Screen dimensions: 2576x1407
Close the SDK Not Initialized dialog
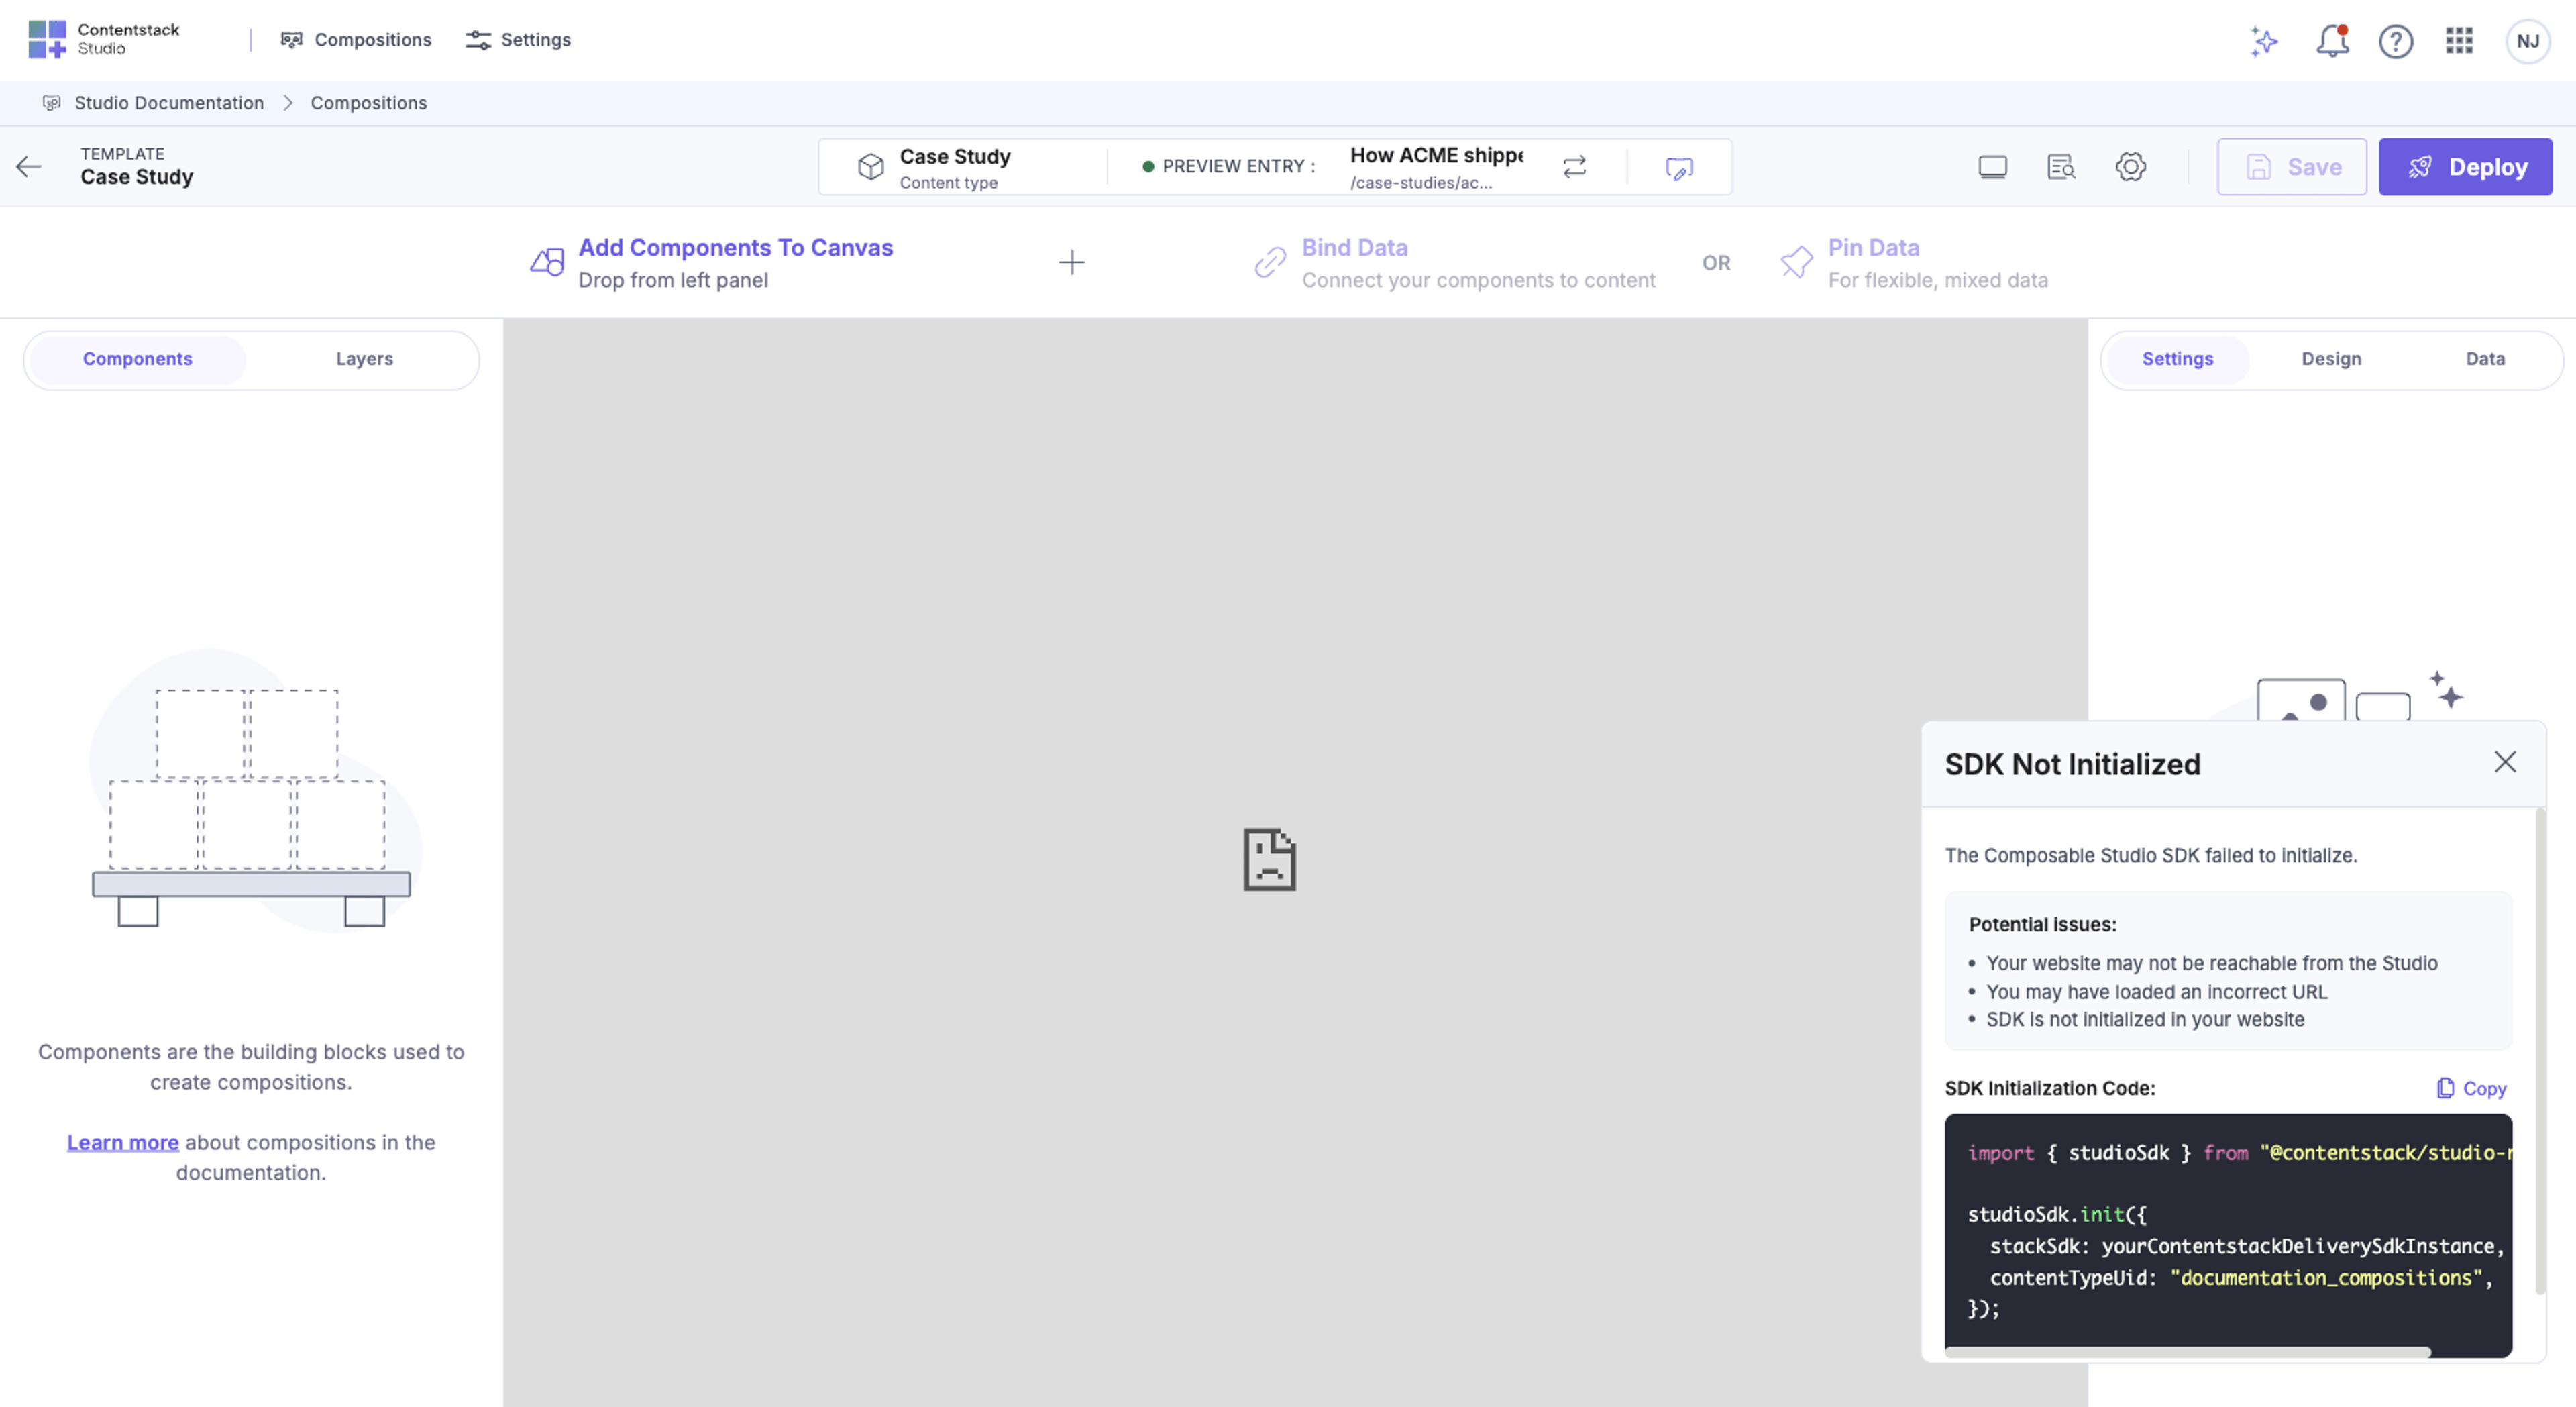2504,762
